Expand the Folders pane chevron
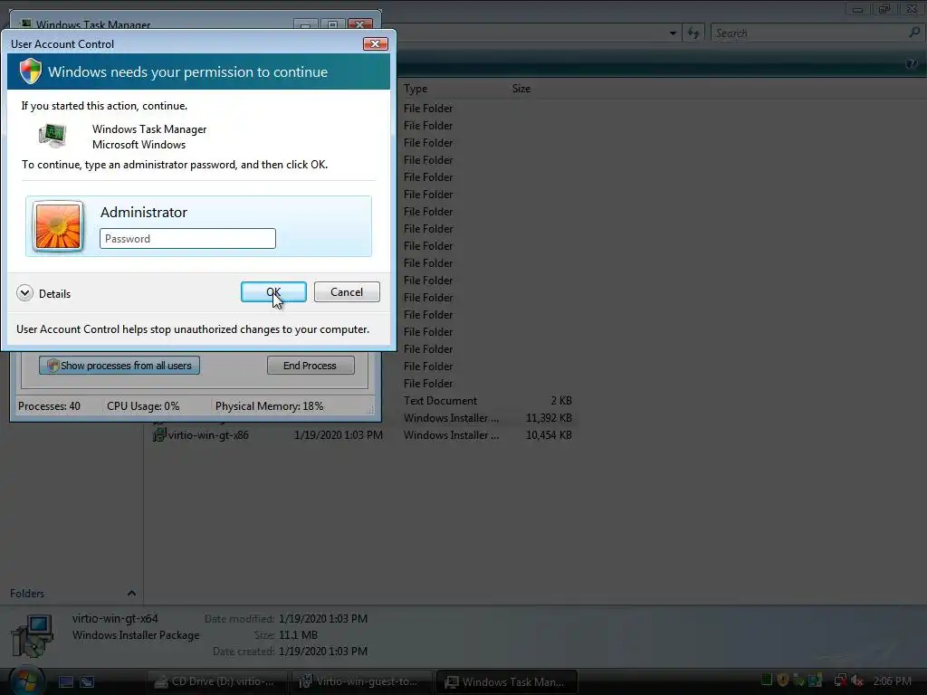 131,594
